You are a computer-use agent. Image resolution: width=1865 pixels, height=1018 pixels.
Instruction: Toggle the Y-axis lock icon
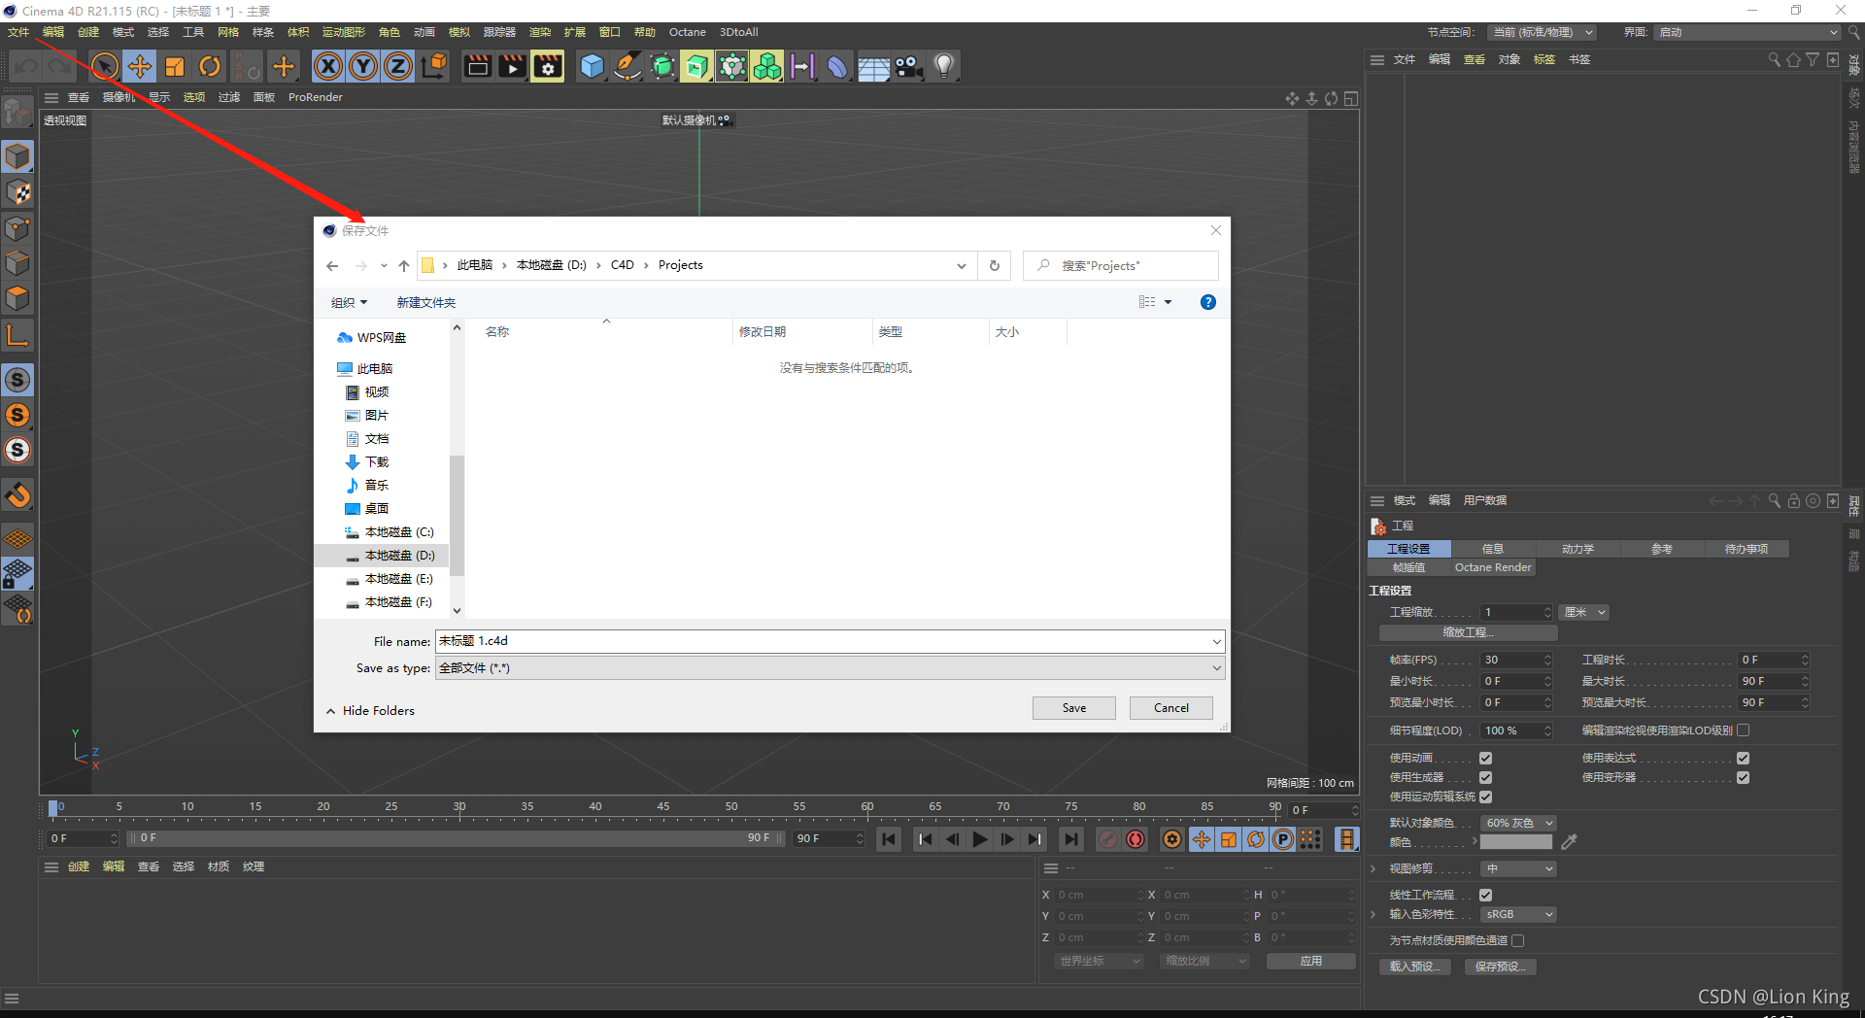362,66
